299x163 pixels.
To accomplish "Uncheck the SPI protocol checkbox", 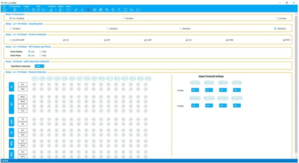I will tap(105, 40).
